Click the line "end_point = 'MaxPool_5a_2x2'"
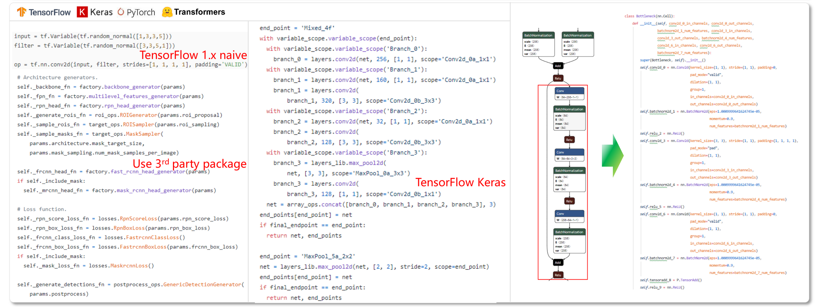This screenshot has width=817, height=307. (x=307, y=256)
